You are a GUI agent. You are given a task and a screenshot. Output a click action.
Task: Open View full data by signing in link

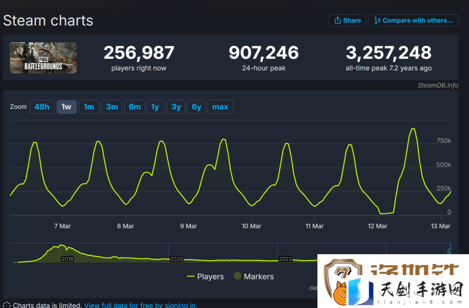[x=141, y=305]
